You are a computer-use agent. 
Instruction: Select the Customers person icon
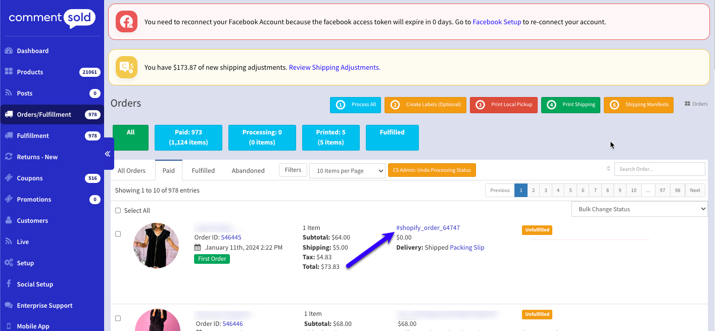click(9, 220)
